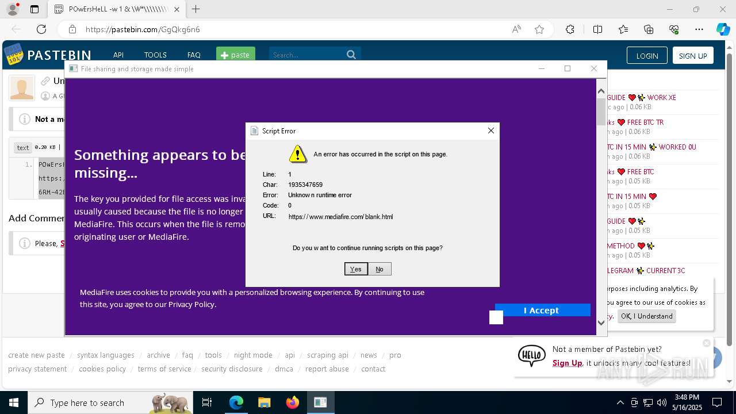Open the FAQ menu in Pastebin header

click(x=194, y=55)
